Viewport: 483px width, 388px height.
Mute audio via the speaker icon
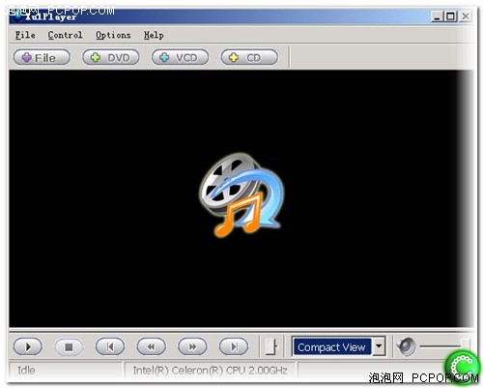[x=406, y=346]
